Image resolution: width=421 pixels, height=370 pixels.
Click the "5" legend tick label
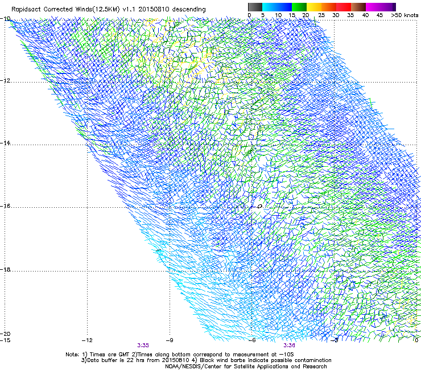(x=263, y=15)
